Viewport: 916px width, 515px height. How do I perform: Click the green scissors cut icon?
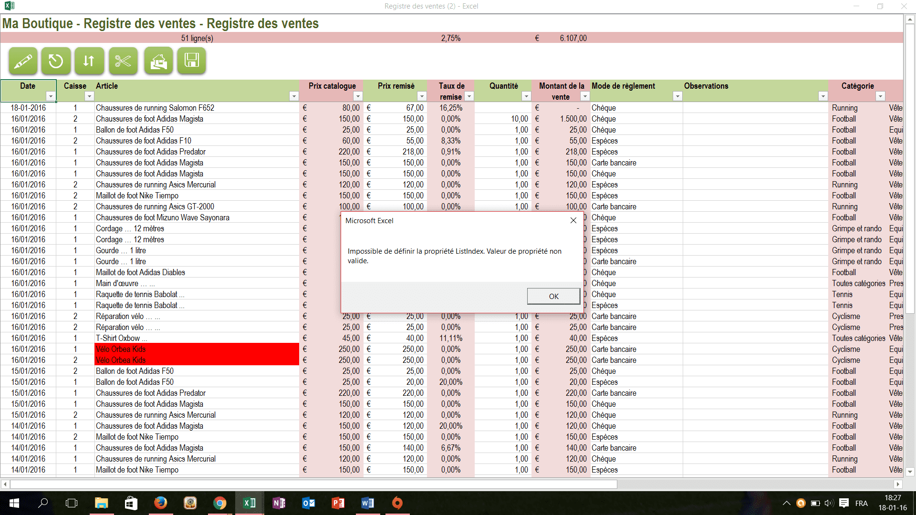tap(123, 61)
